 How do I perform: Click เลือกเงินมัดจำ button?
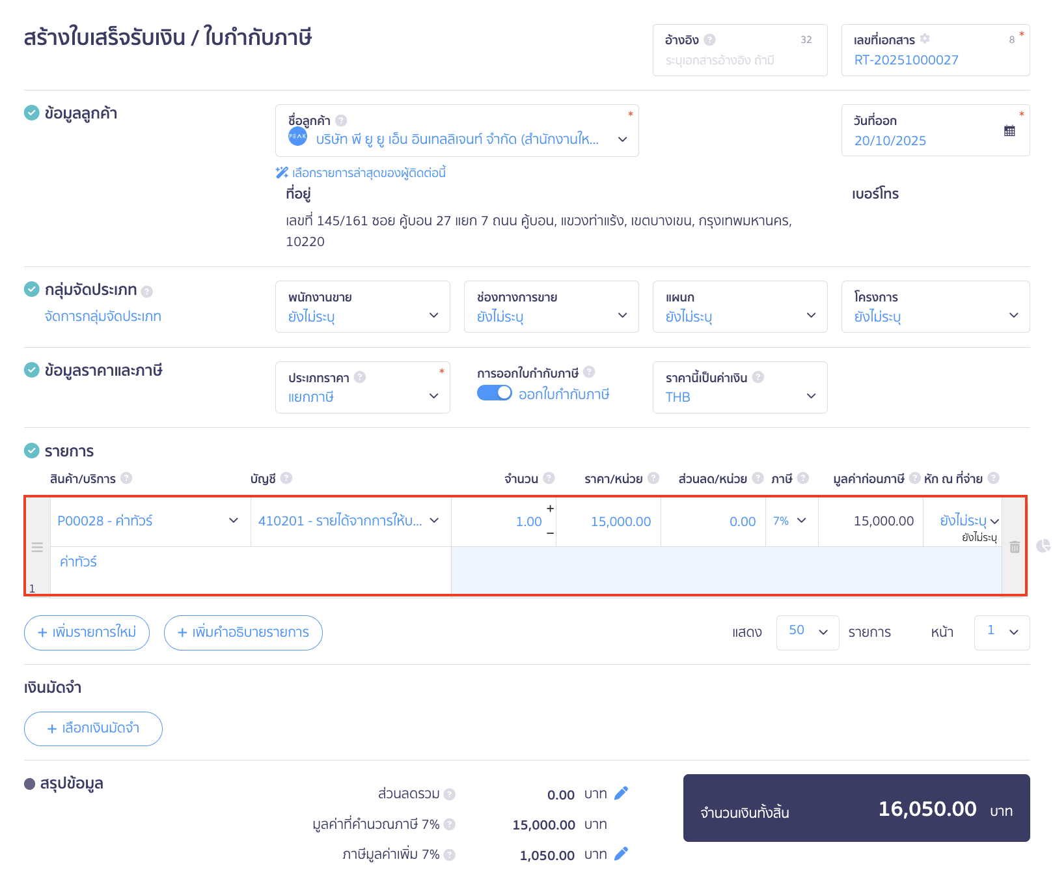[93, 729]
